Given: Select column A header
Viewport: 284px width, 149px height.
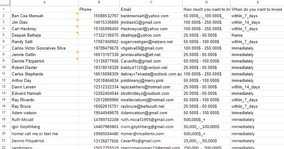Looking at the screenshot, I should 44,2.
